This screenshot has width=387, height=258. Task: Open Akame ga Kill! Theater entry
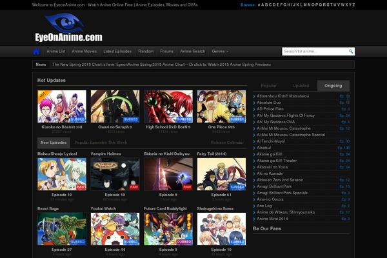277,161
